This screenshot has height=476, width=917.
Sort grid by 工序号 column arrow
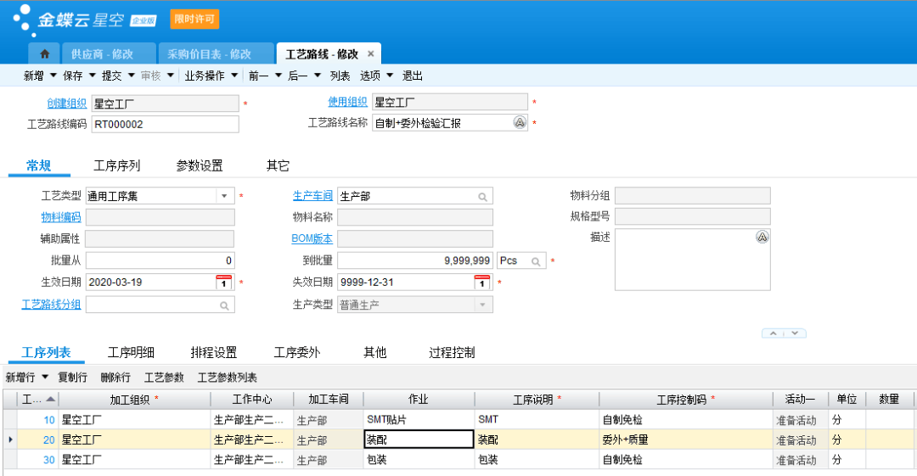coord(51,399)
